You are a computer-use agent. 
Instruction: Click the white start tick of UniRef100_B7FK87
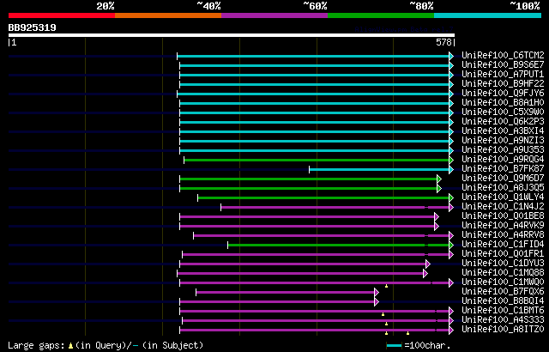coord(309,169)
